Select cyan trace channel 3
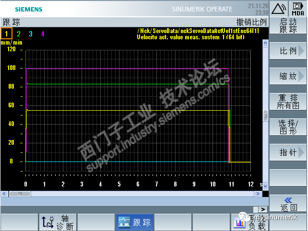This screenshot has width=308, height=231. (x=31, y=34)
